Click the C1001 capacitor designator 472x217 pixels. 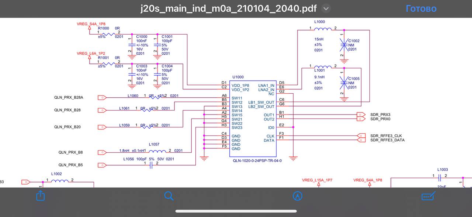tap(167, 37)
